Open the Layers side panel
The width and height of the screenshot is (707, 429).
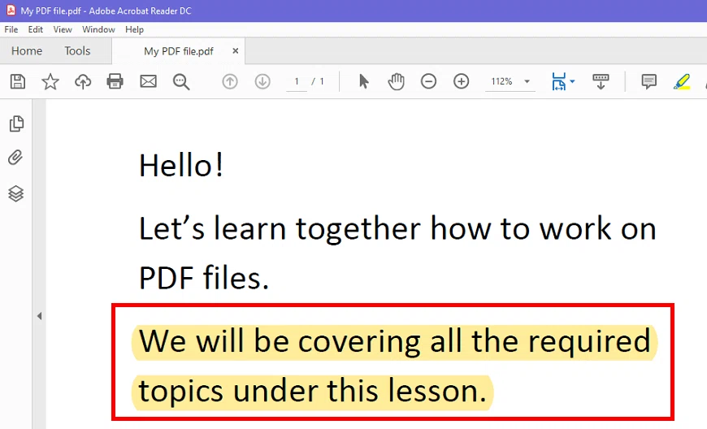pos(15,193)
